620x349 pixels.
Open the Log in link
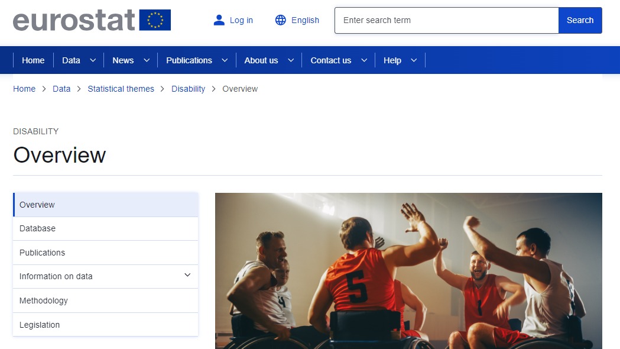coord(241,20)
